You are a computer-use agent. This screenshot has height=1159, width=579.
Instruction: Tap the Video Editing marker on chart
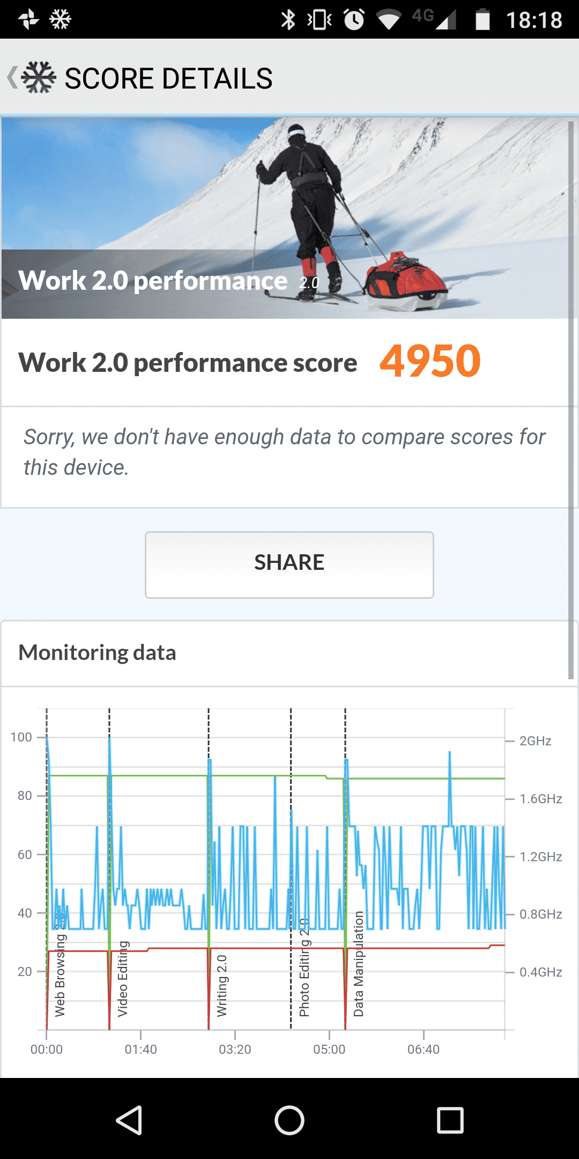coord(123,978)
